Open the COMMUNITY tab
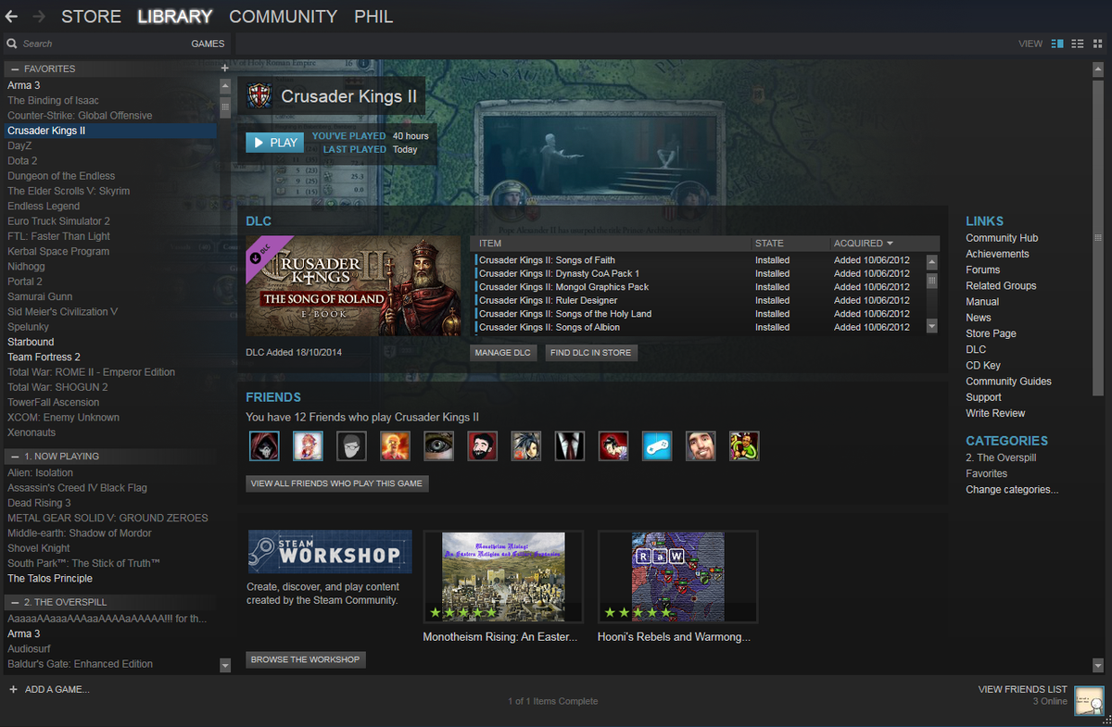Screen dimensions: 1112x727 [x=283, y=17]
